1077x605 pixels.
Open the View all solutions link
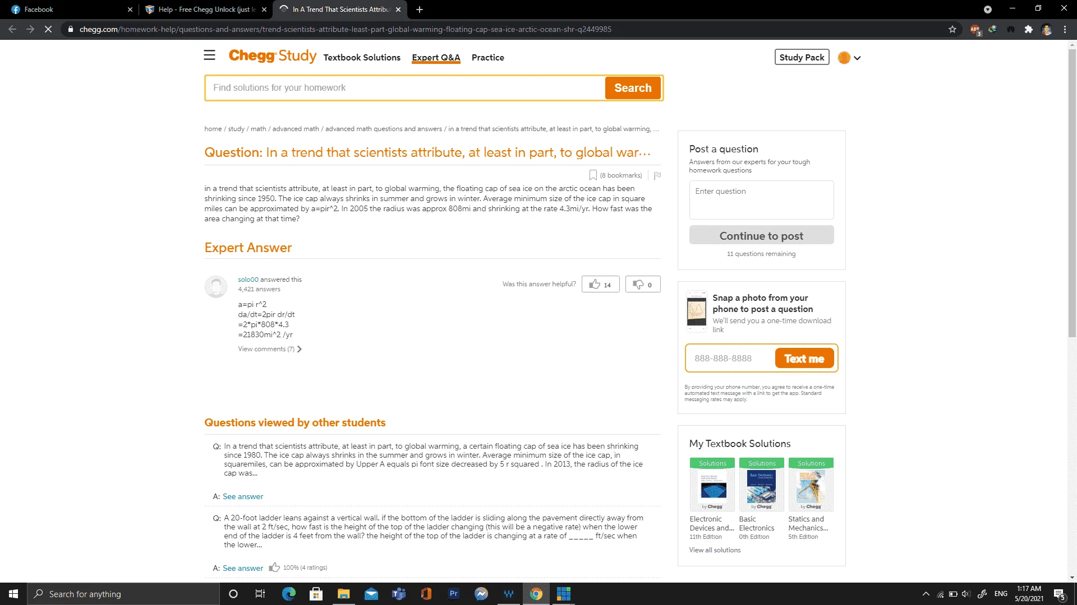[715, 550]
